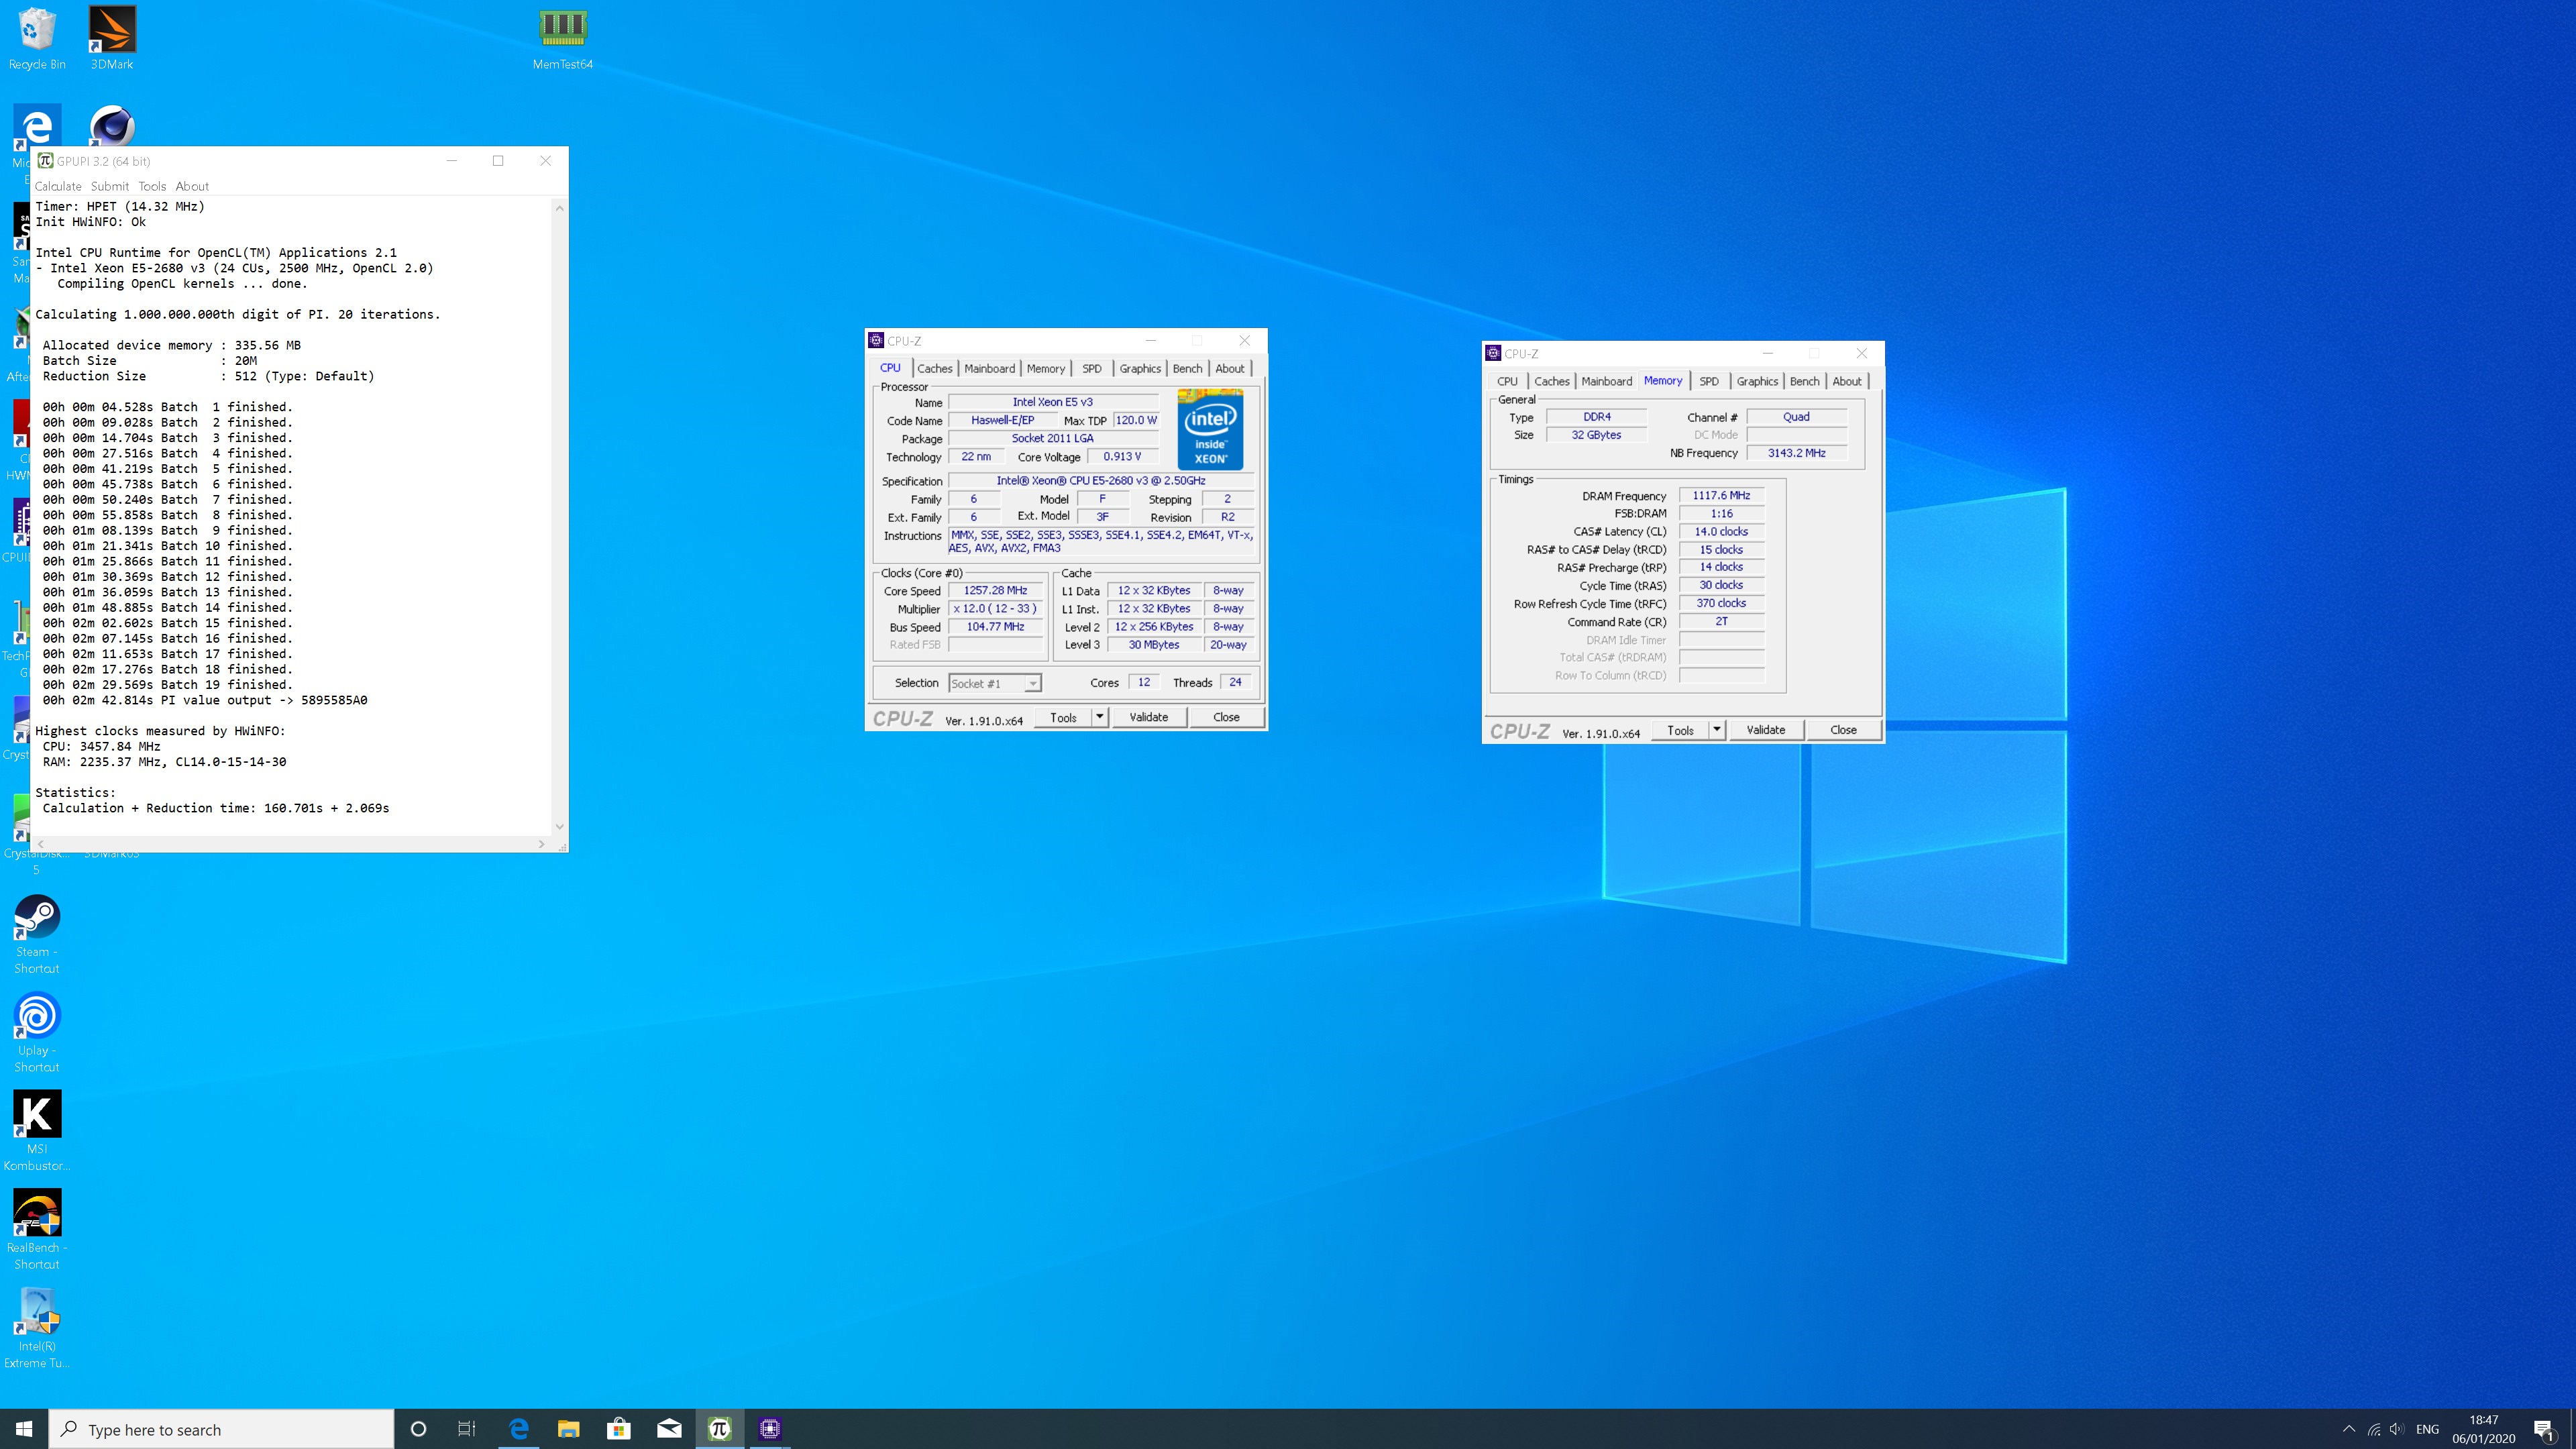
Task: Click GPUPI vertical scrollbar up arrow
Action: click(x=559, y=208)
